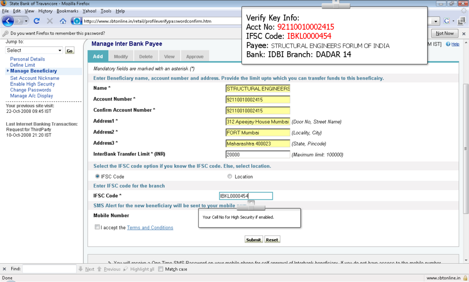Tick the accept Terms and Conditions checkbox
This screenshot has width=469, height=282.
point(97,227)
